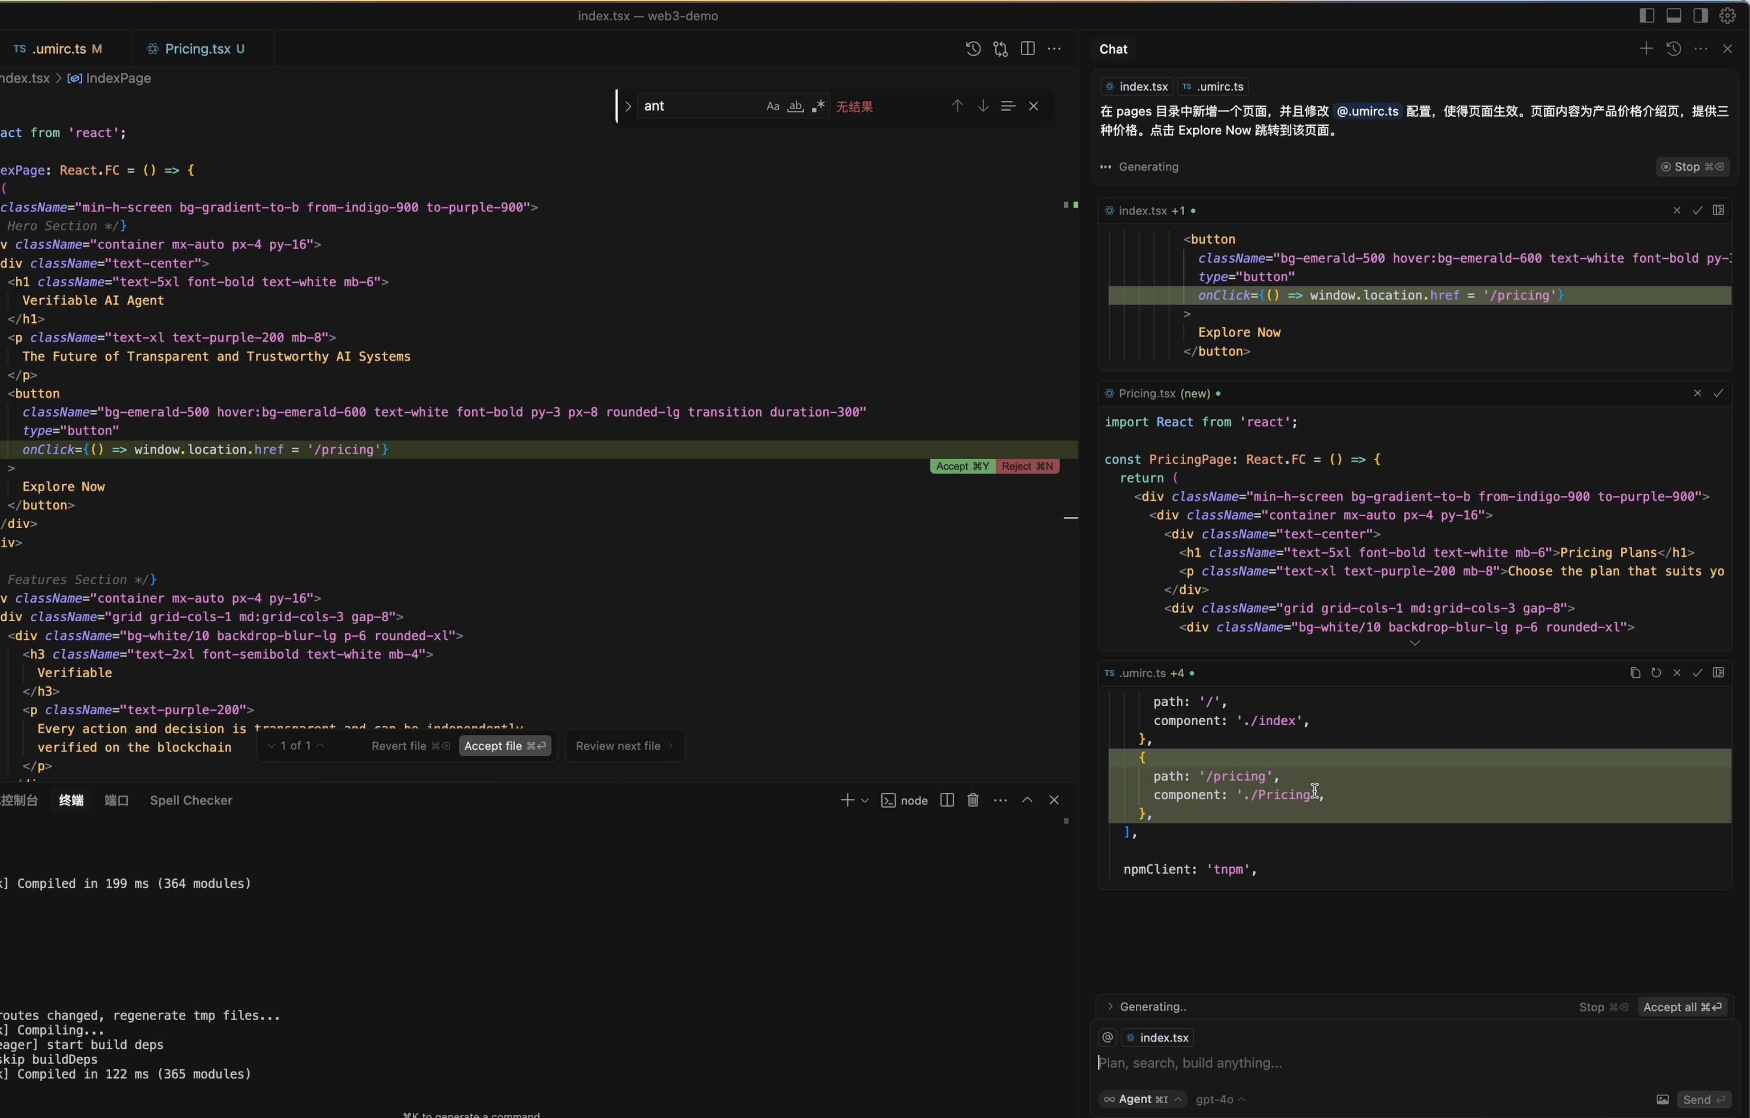1750x1118 pixels.
Task: Show previous chats history icon
Action: click(1674, 48)
